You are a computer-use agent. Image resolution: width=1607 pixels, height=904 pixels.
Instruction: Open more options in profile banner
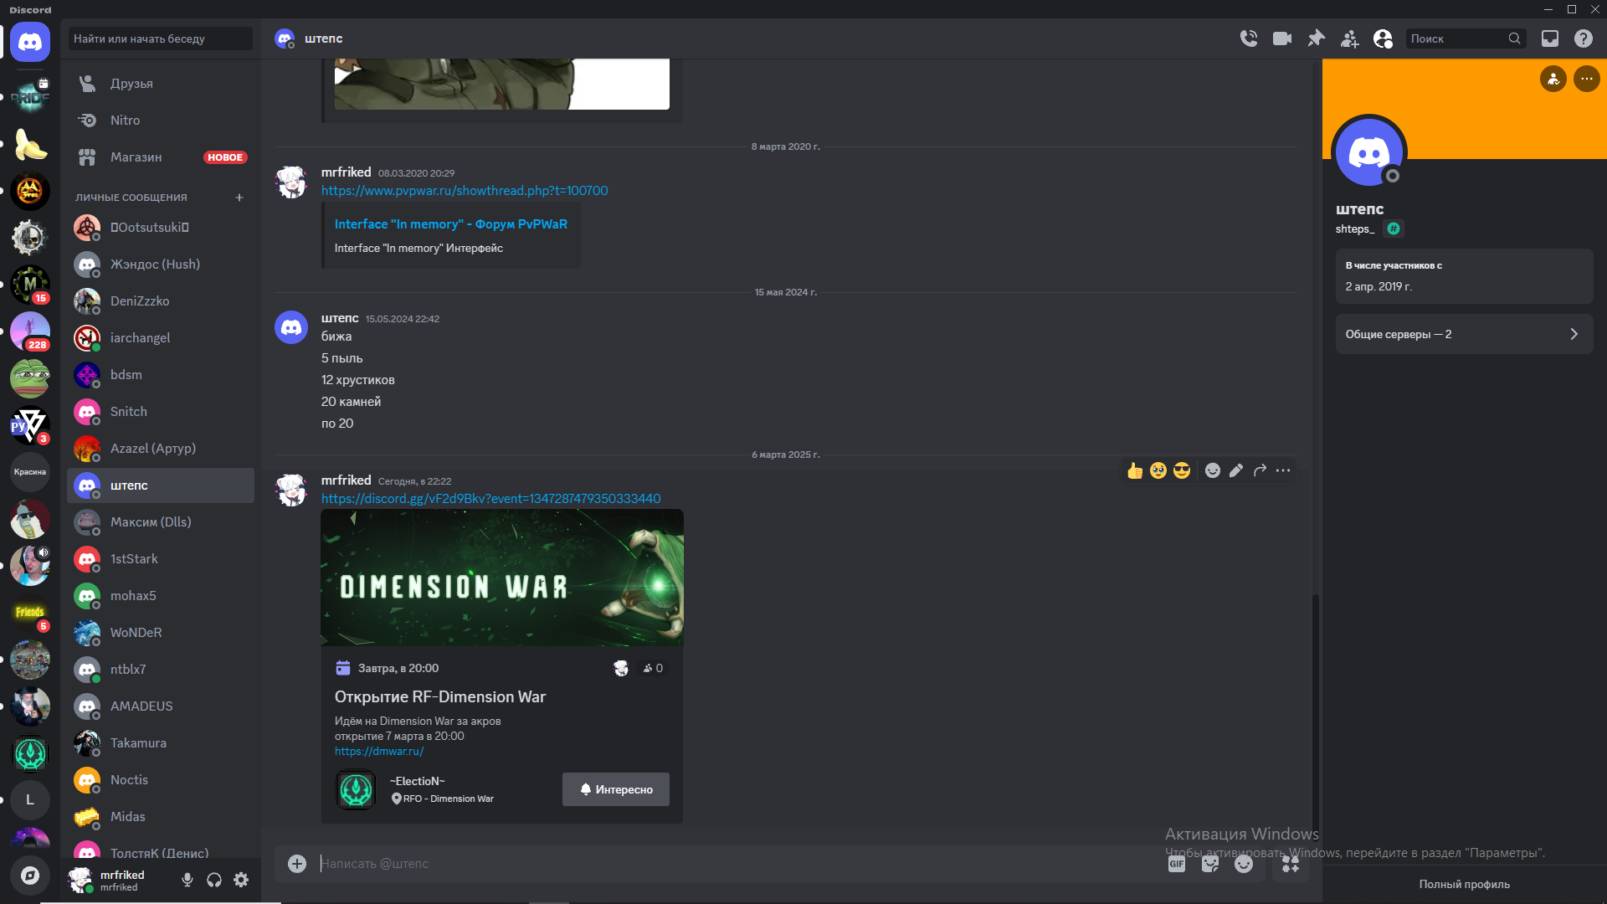coord(1586,79)
